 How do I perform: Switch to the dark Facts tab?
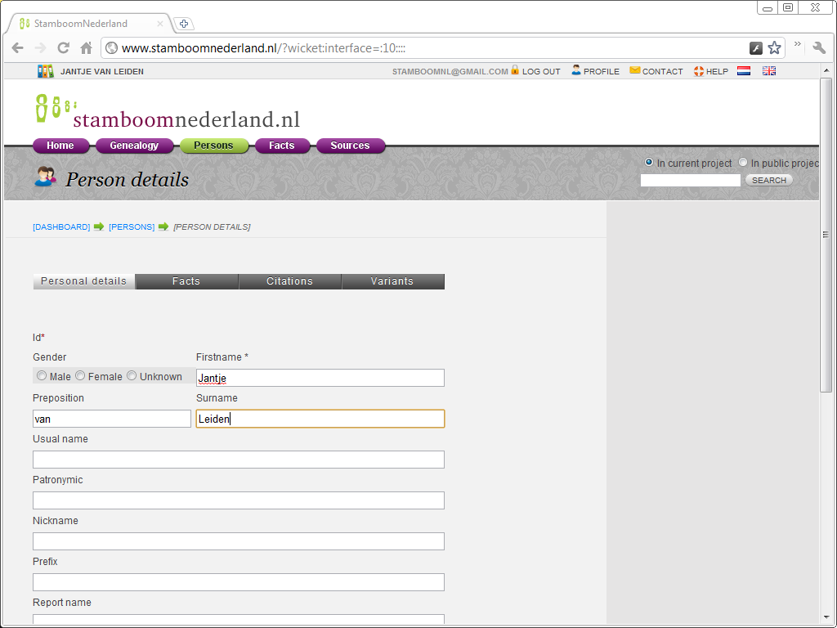pos(186,281)
